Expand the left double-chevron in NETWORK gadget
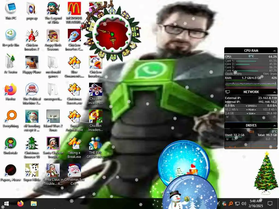Image resolution: width=279 pixels, height=209 pixels. tap(227, 117)
